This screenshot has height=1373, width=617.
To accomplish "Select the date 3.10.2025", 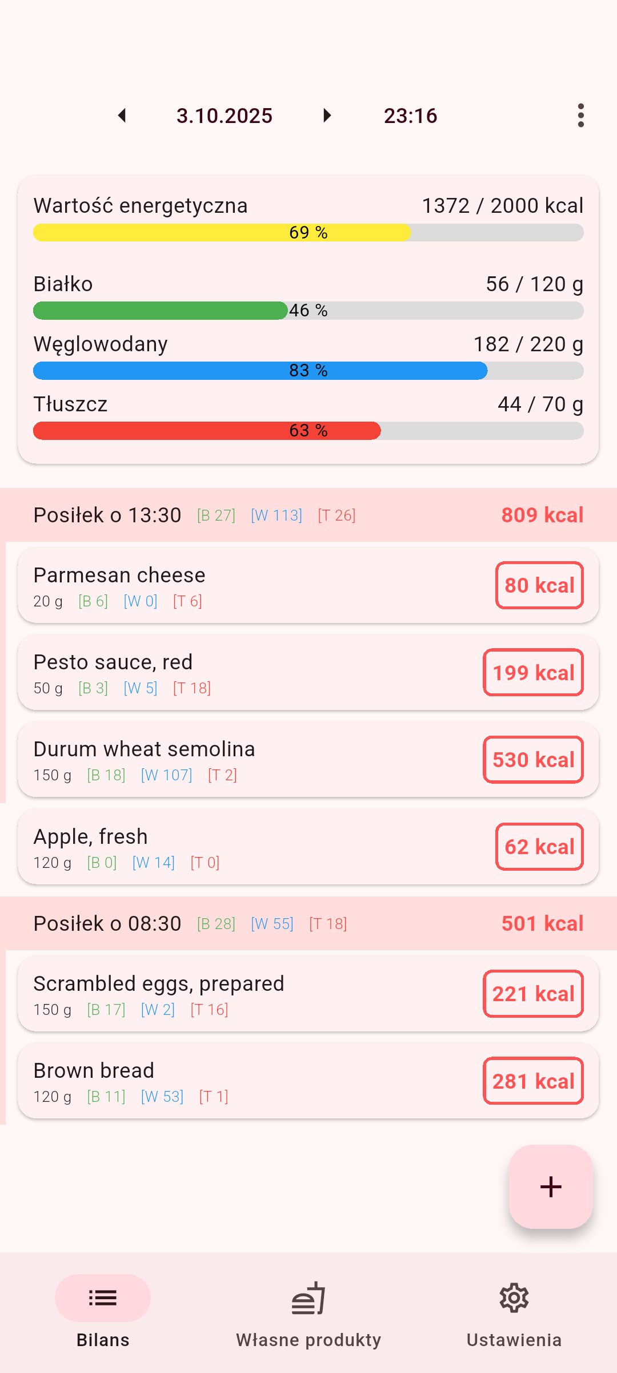I will pyautogui.click(x=225, y=116).
